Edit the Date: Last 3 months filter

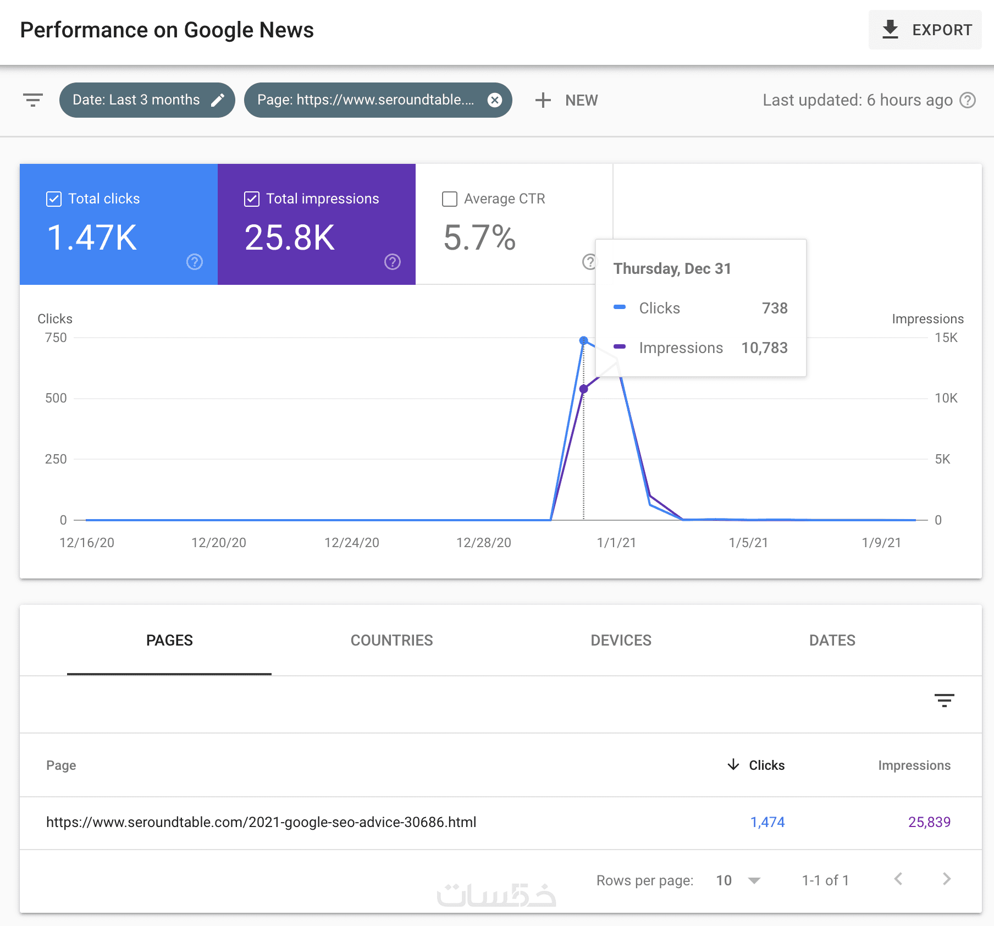coord(218,100)
